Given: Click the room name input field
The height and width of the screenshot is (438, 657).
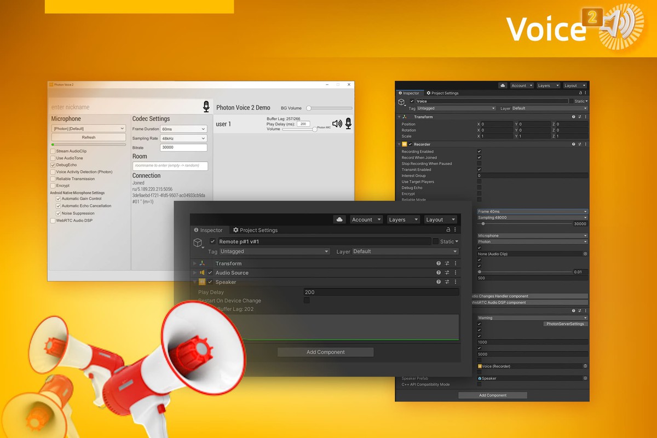Looking at the screenshot, I should 170,166.
